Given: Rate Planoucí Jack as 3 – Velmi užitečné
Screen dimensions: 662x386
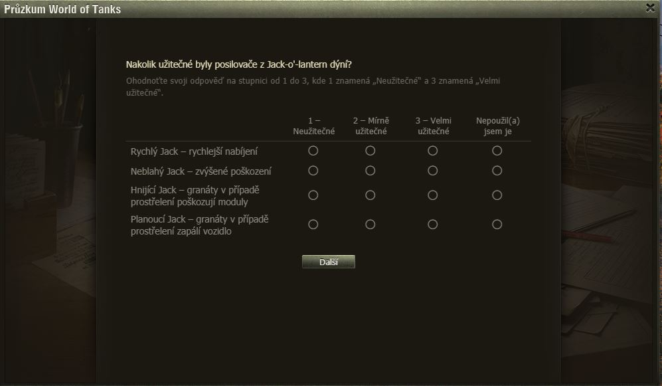Looking at the screenshot, I should click(432, 225).
